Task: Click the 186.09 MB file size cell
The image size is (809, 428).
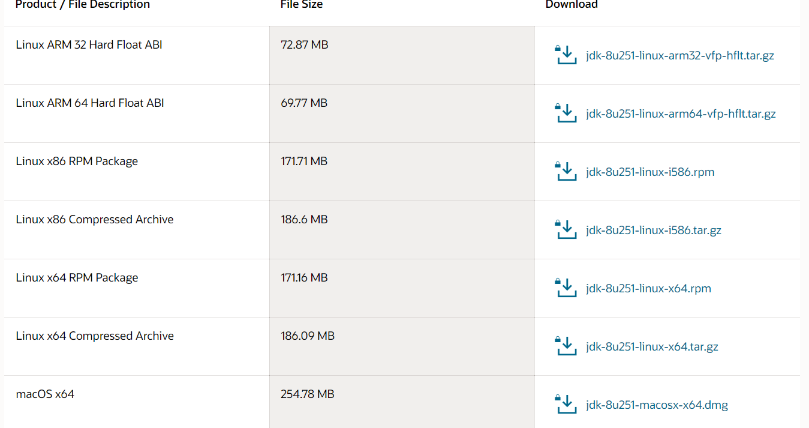Action: click(x=402, y=346)
